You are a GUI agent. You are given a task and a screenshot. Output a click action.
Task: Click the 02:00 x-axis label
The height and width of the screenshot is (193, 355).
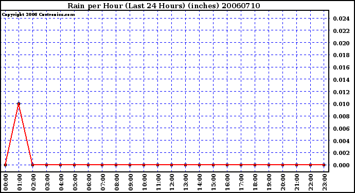pos(33,182)
